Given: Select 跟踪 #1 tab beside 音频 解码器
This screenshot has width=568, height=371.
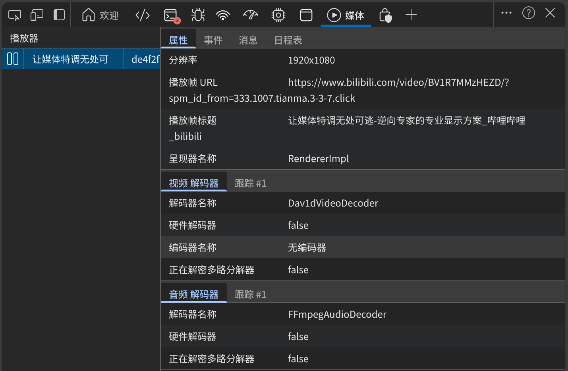Looking at the screenshot, I should (x=251, y=294).
